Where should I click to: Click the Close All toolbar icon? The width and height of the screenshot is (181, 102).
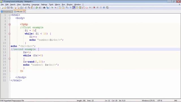[18, 8]
